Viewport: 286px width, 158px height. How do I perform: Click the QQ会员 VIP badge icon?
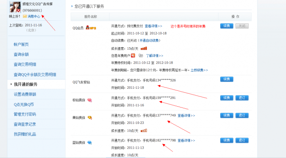tap(91, 28)
